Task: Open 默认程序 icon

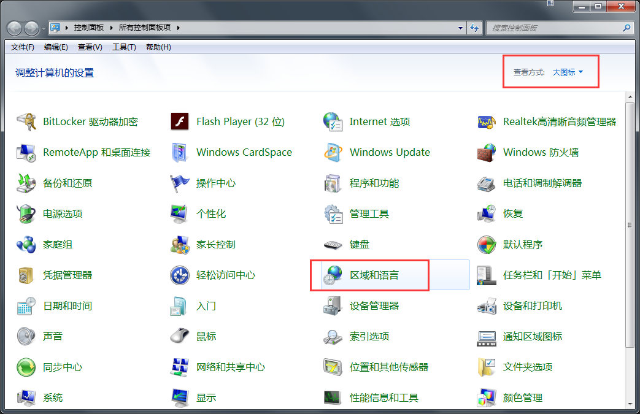Action: pos(487,244)
